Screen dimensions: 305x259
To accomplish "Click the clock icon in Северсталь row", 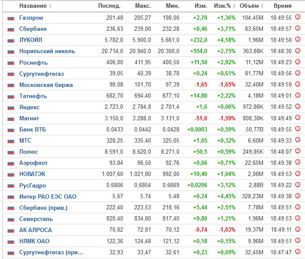I will (298, 218).
